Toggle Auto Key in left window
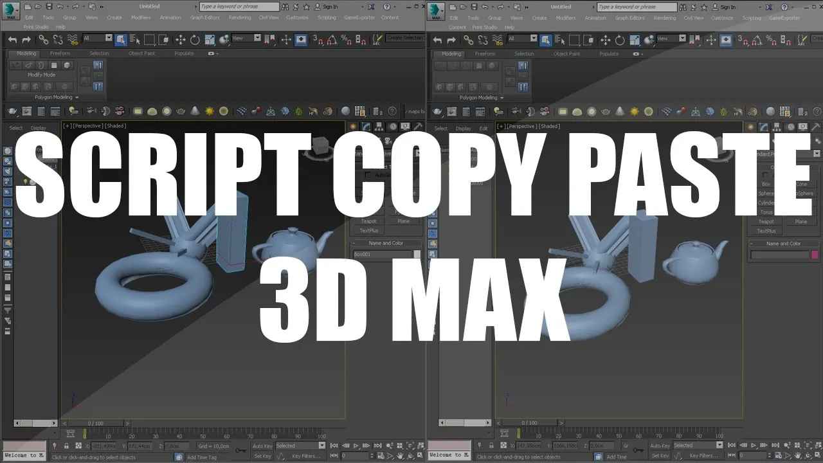The image size is (823, 463). click(262, 446)
